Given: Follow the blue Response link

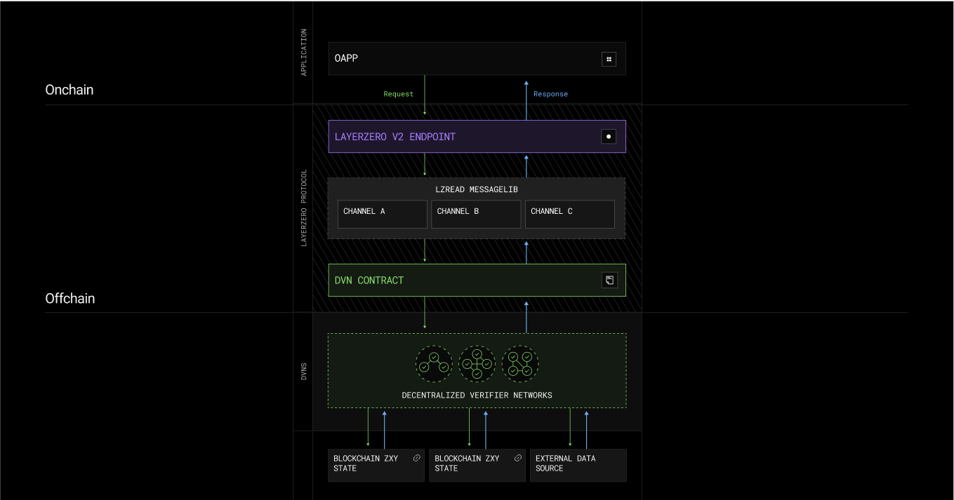Looking at the screenshot, I should 550,93.
